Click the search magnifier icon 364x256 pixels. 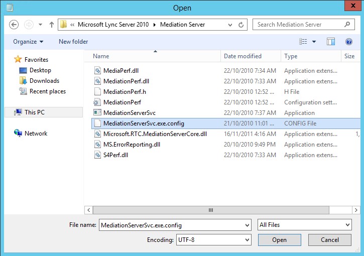click(x=347, y=24)
